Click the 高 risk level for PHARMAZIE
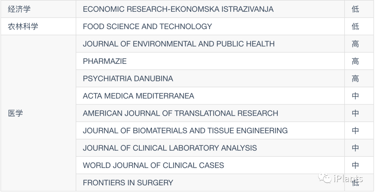The width and height of the screenshot is (375, 194). pyautogui.click(x=355, y=61)
